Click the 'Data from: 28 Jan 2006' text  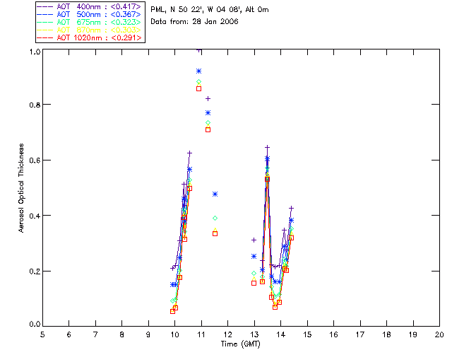(x=194, y=21)
